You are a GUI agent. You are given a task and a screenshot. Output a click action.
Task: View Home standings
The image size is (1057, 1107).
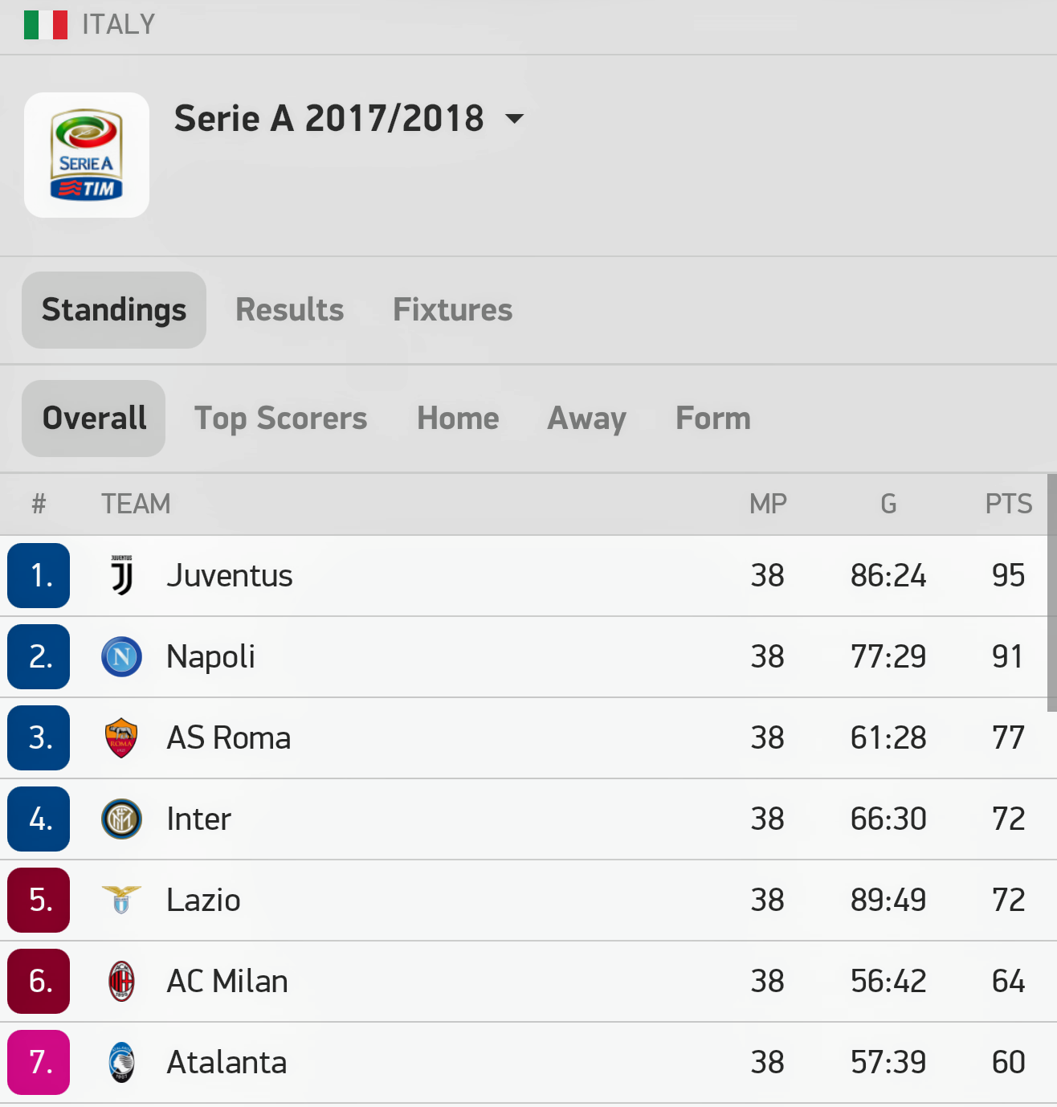click(458, 419)
